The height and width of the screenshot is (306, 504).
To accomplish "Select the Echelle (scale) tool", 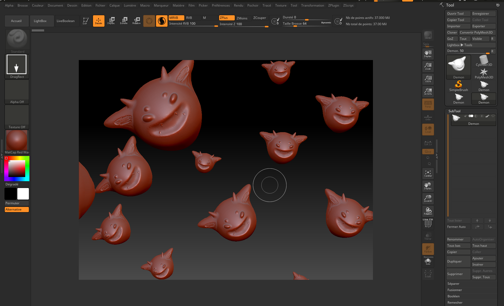I will pos(124,21).
